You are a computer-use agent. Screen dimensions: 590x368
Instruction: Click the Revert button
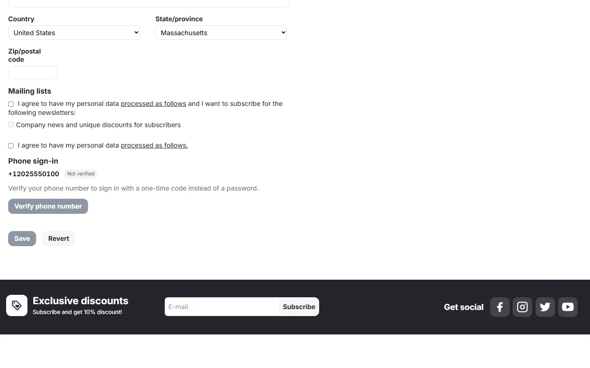[59, 238]
